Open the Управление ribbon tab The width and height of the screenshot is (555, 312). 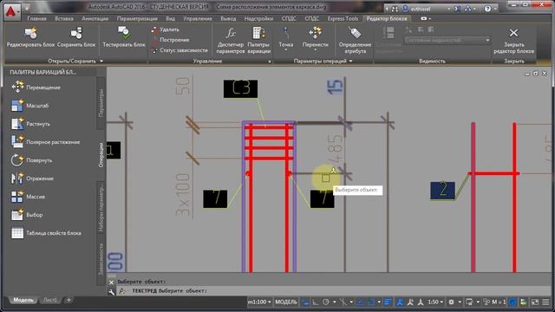198,18
